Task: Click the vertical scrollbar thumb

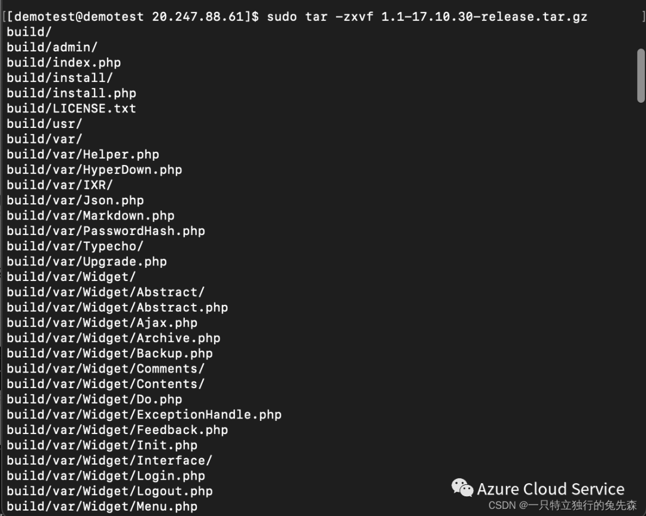Action: tap(641, 75)
